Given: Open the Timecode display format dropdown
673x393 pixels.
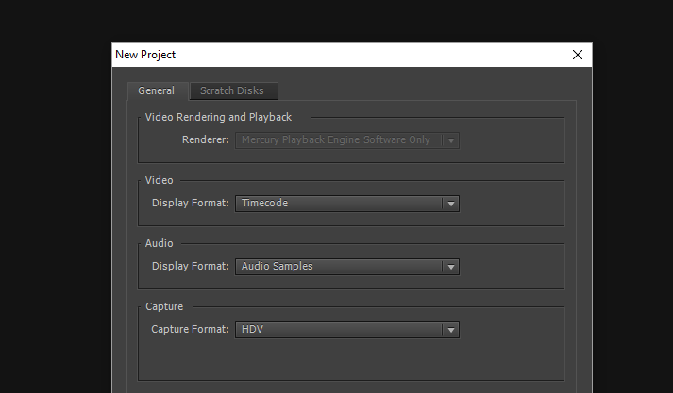Looking at the screenshot, I should click(338, 204).
